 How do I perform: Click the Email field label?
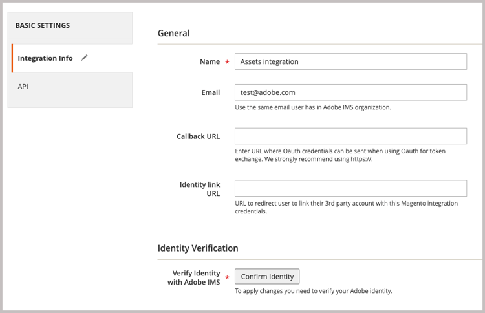point(211,92)
